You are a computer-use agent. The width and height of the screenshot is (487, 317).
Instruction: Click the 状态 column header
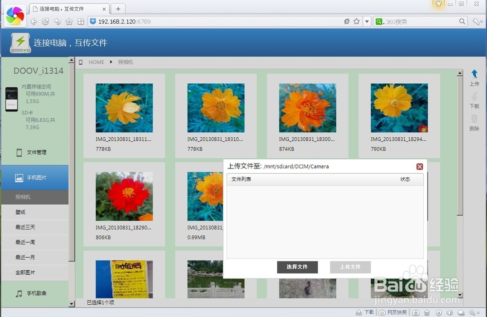[405, 179]
